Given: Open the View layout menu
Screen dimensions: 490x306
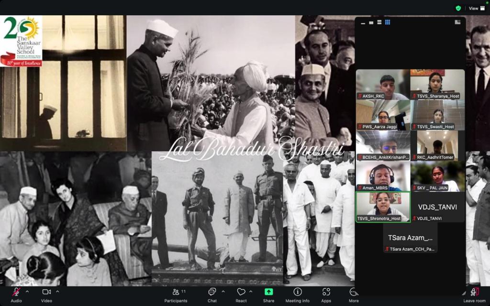Looking at the screenshot, I should (473, 8).
